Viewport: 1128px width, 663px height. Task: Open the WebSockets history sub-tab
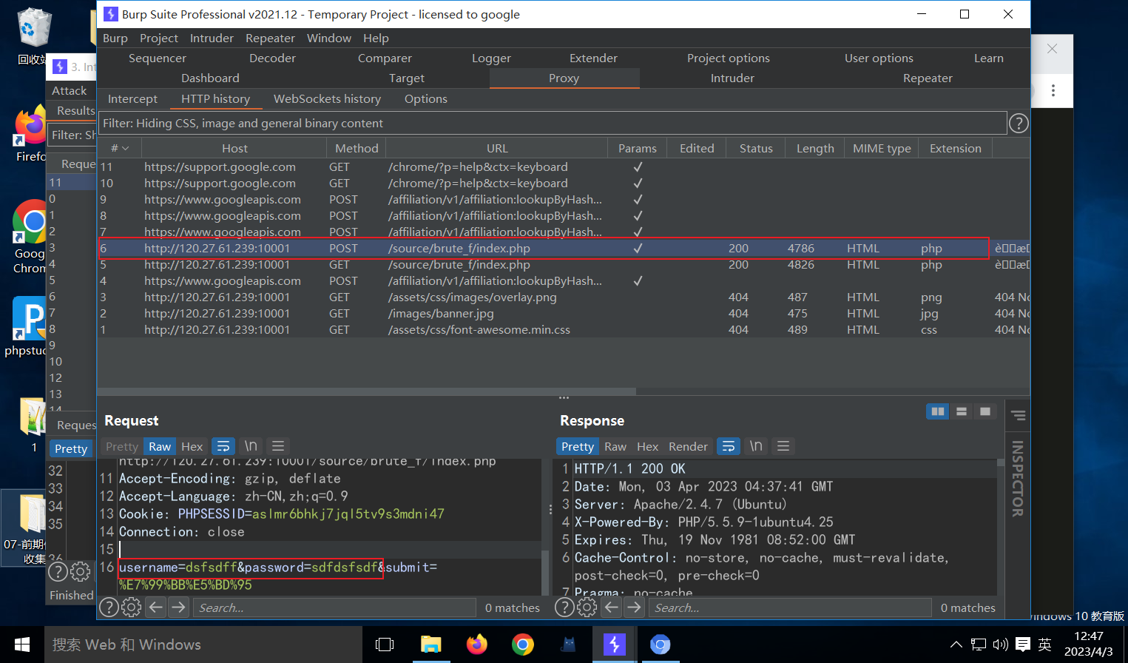coord(327,99)
